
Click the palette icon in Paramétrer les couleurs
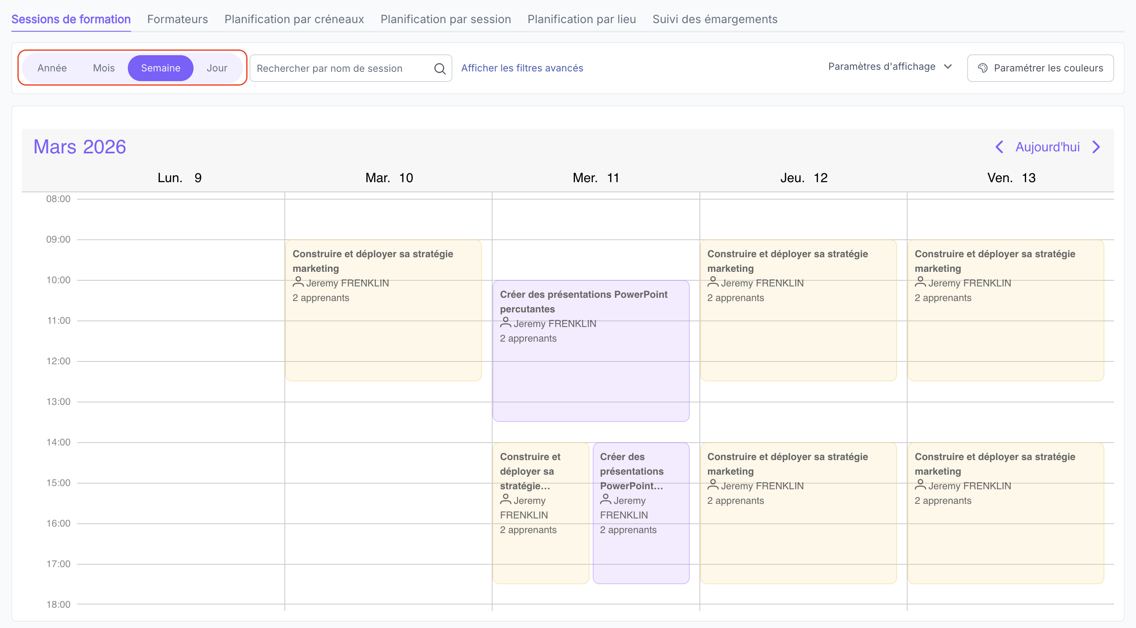click(983, 68)
